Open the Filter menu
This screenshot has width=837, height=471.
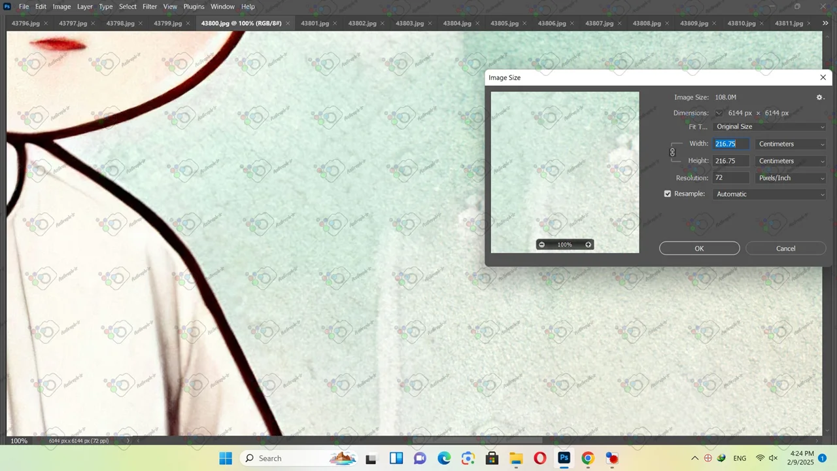pyautogui.click(x=150, y=7)
